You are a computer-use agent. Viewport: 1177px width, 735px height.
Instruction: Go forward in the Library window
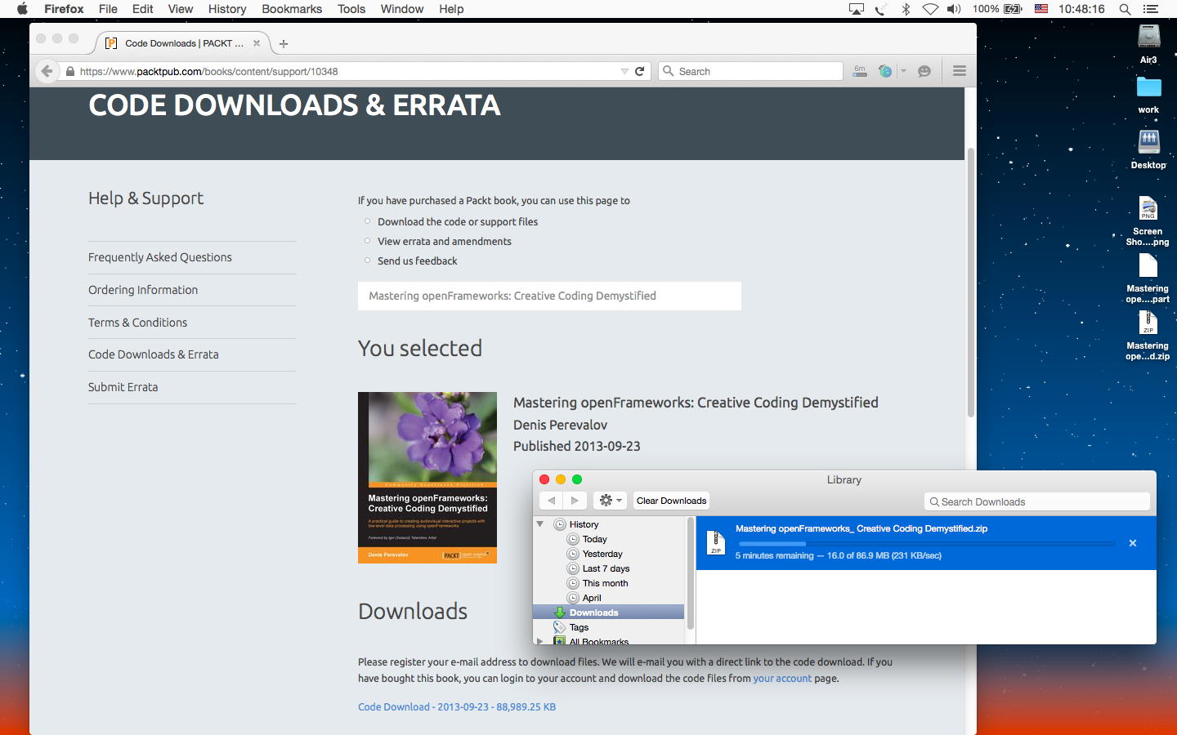click(x=575, y=501)
